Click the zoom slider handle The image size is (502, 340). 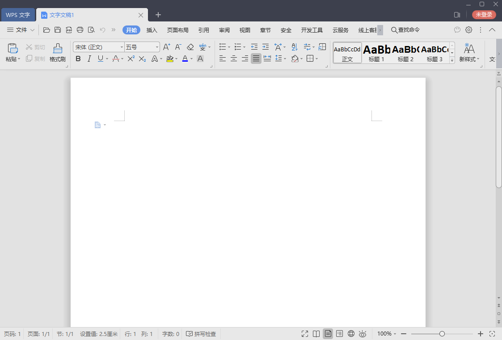pos(442,334)
